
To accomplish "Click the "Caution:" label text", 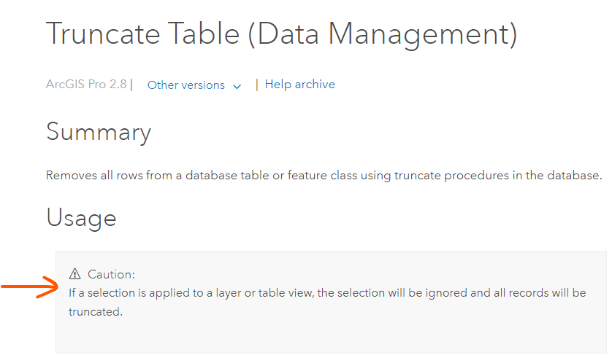I will pyautogui.click(x=112, y=274).
